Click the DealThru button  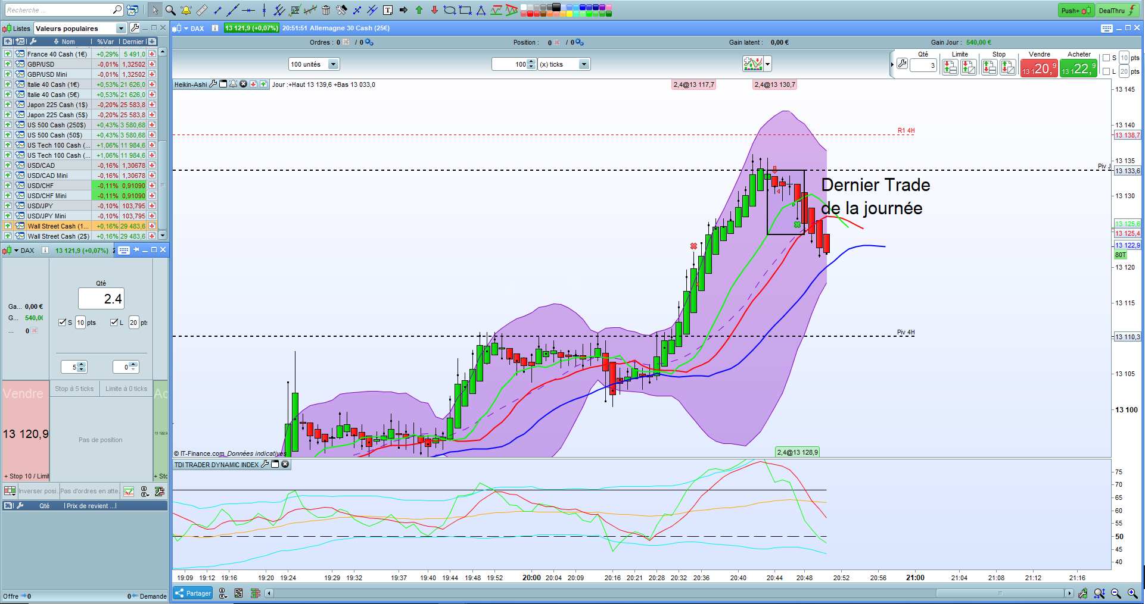[x=1118, y=10]
